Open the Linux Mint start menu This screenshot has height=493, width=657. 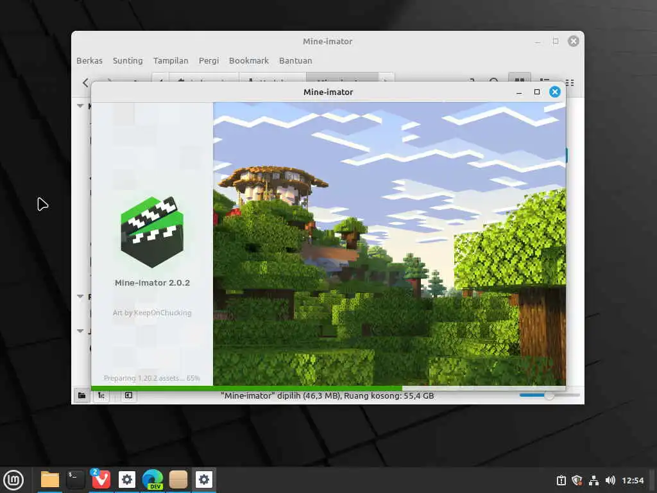tap(13, 480)
